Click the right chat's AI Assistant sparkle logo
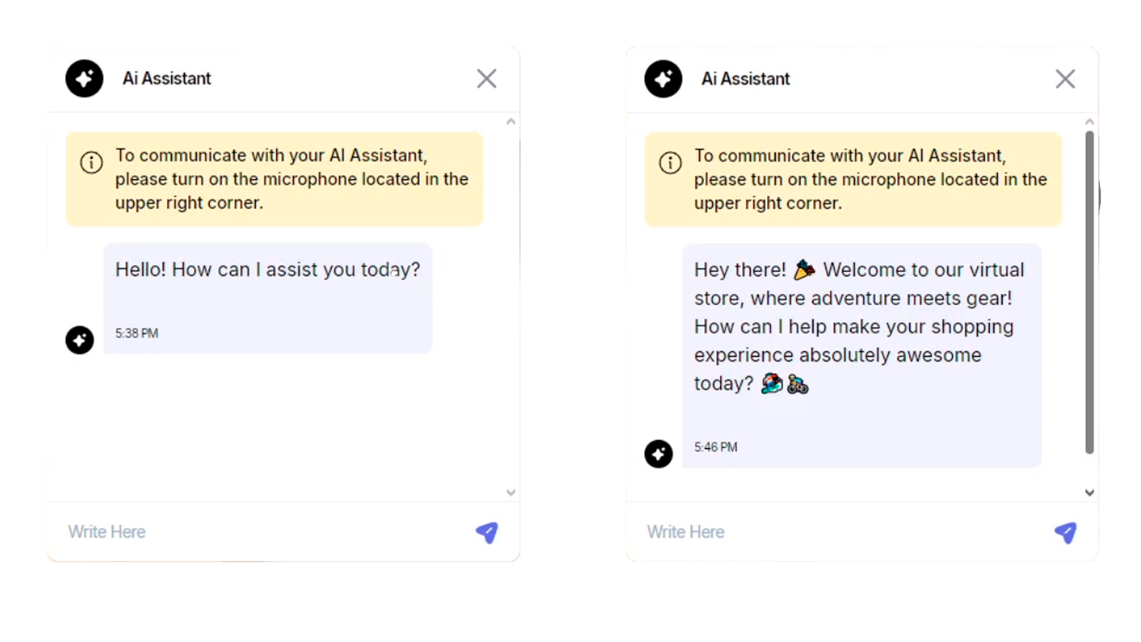The height and width of the screenshot is (642, 1141). coord(663,79)
